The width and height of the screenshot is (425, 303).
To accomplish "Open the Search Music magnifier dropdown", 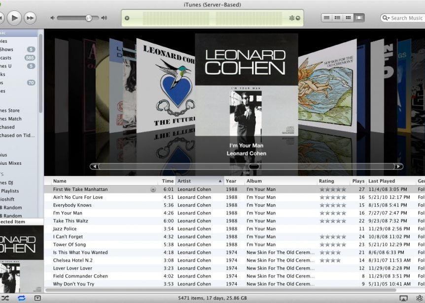I will (386, 18).
